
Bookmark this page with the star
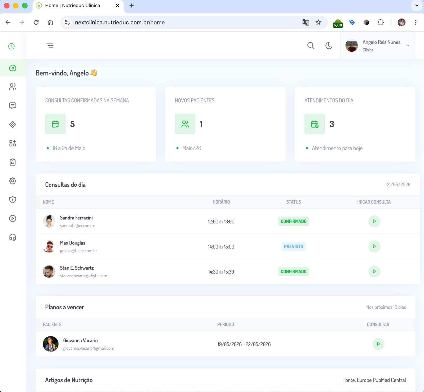click(318, 22)
